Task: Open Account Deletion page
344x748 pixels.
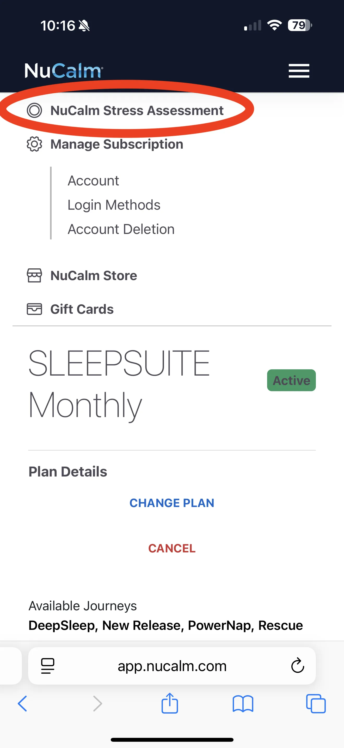Action: [x=121, y=229]
